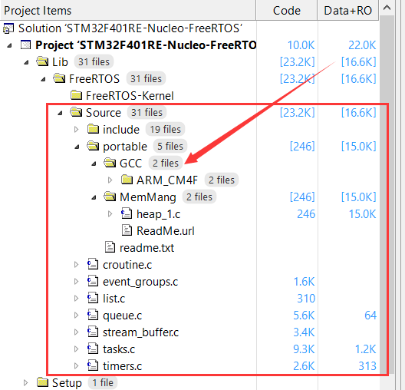Image resolution: width=405 pixels, height=390 pixels.
Task: Click the vertical scrollbar thumb
Action: point(387,193)
